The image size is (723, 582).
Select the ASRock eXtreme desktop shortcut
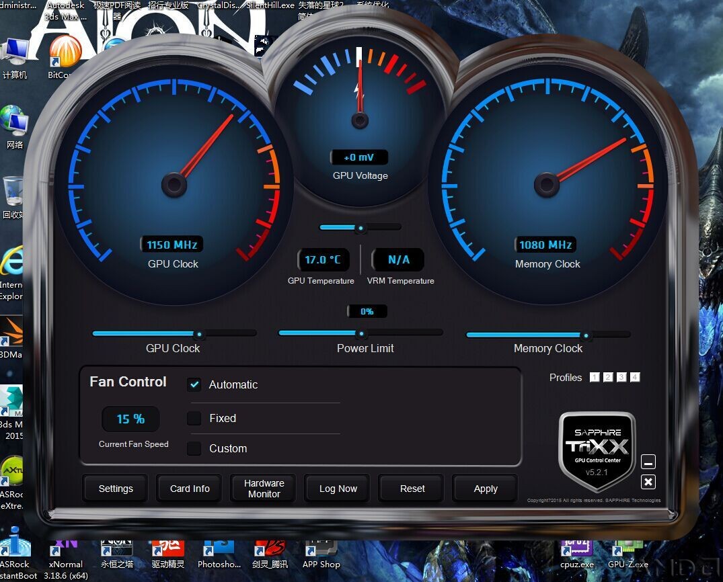[x=11, y=483]
